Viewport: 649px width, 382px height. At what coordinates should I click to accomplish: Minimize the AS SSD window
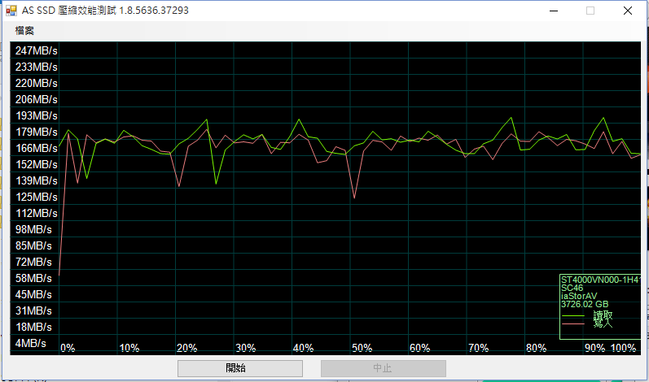[x=554, y=11]
